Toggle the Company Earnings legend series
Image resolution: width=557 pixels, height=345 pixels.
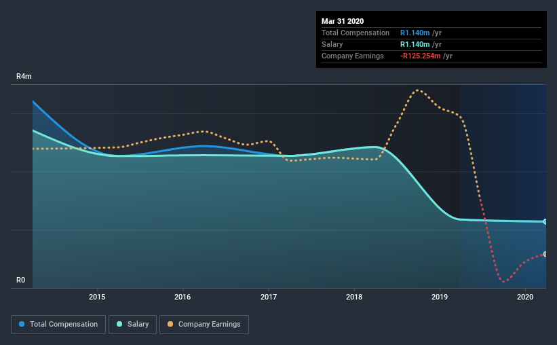click(204, 325)
